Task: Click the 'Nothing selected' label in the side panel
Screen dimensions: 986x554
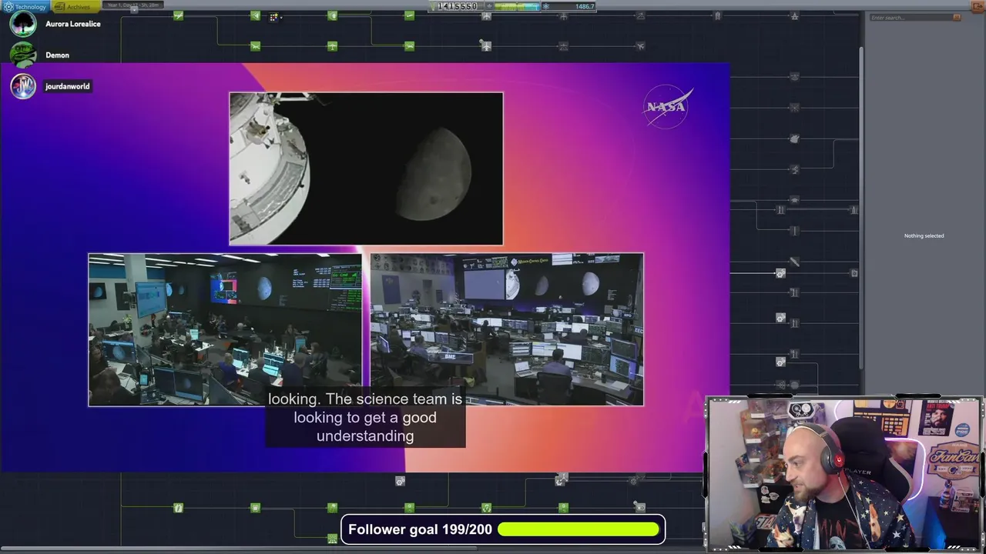Action: 924,235
